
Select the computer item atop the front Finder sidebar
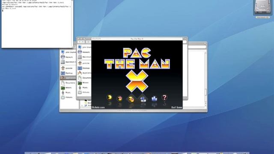[84, 47]
